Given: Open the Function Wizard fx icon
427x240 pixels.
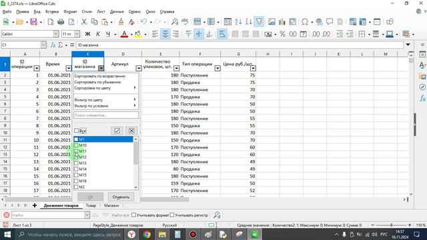Looking at the screenshot, I should [x=53, y=45].
